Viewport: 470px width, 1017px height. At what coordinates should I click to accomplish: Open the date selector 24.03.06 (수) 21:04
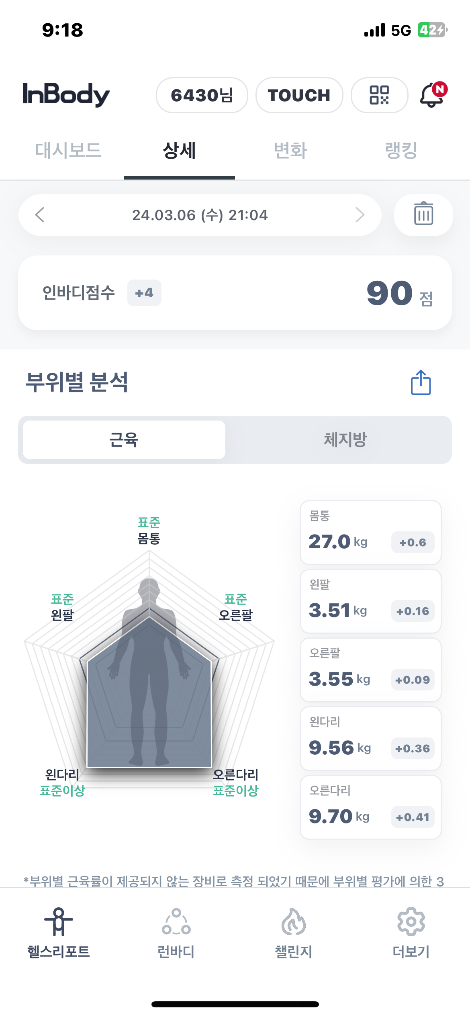[x=200, y=215]
